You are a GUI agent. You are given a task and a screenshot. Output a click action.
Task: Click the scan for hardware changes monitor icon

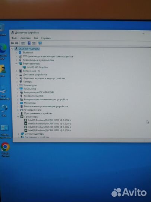click(x=40, y=43)
